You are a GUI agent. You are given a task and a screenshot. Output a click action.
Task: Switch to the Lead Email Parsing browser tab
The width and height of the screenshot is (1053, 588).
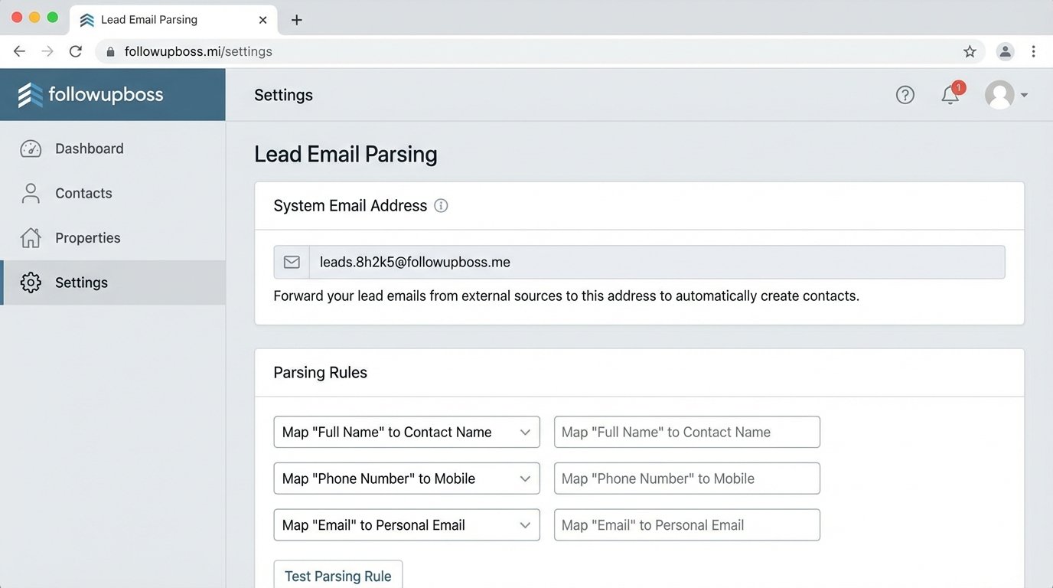pyautogui.click(x=148, y=19)
